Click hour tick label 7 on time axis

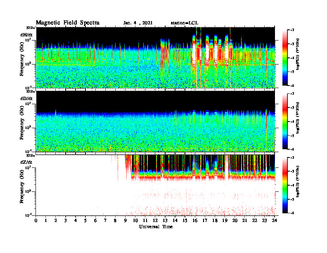pyautogui.click(x=105, y=221)
